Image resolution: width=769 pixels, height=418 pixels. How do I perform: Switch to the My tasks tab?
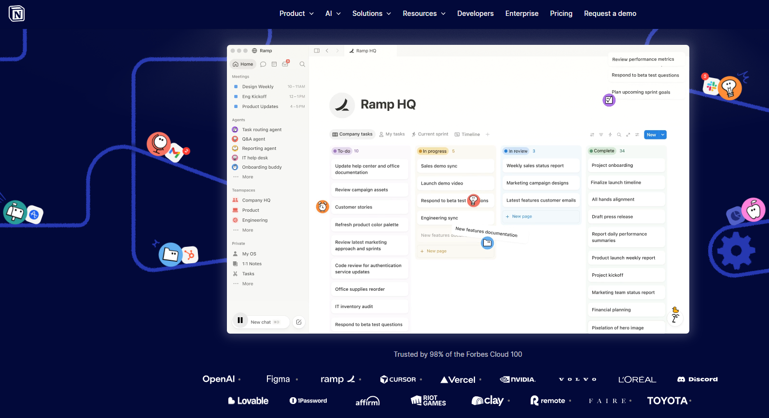click(x=392, y=135)
